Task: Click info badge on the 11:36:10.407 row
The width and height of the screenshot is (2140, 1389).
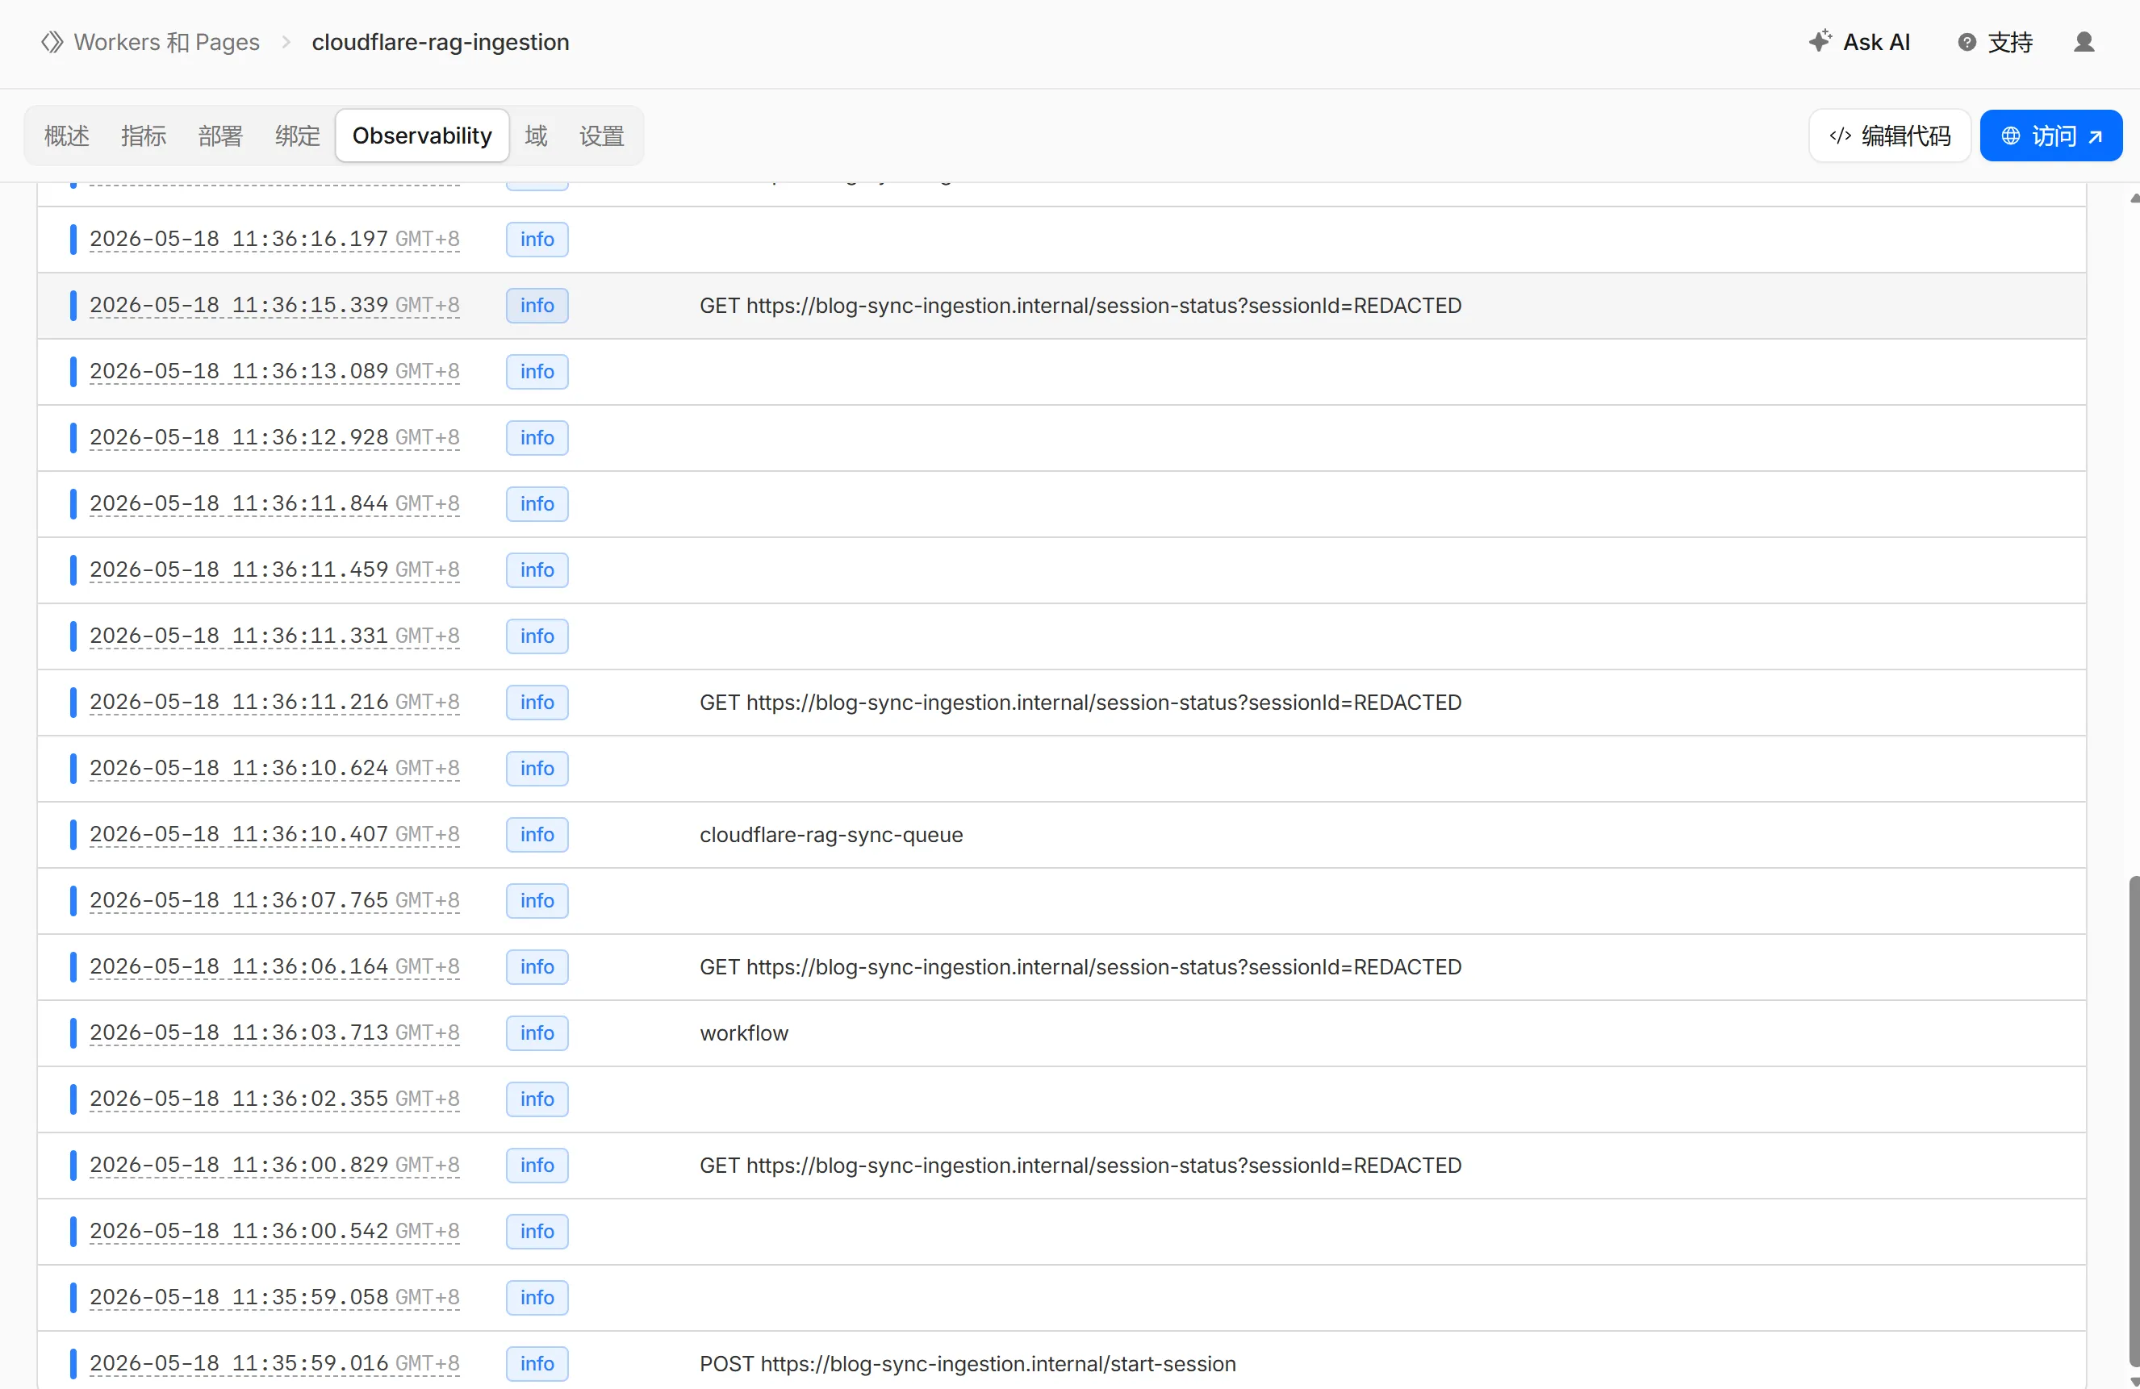Action: coord(537,834)
